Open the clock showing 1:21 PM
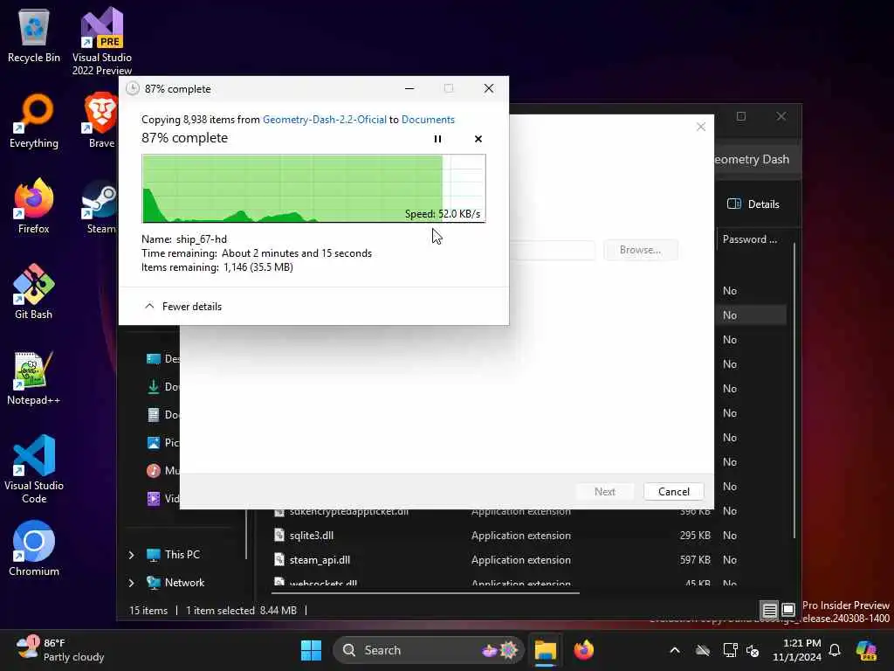The image size is (894, 671). click(796, 650)
